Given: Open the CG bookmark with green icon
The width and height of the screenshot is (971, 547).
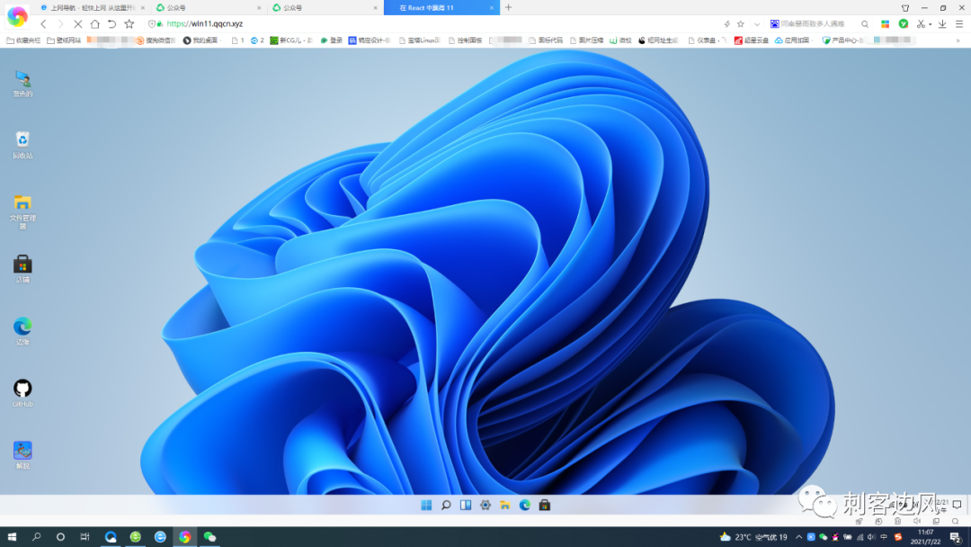Looking at the screenshot, I should 291,40.
